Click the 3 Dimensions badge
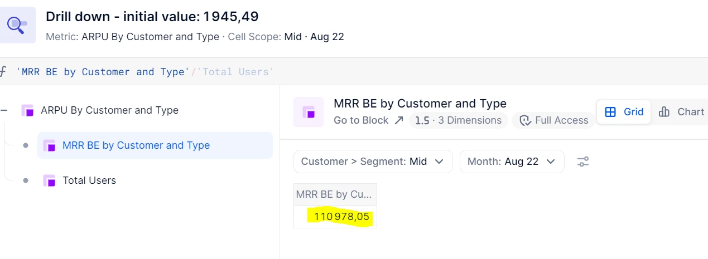The image size is (708, 259). [x=457, y=120]
